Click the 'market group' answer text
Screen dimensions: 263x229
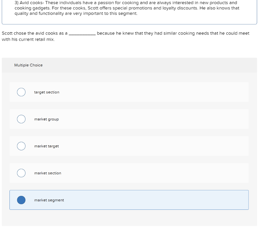(x=46, y=119)
